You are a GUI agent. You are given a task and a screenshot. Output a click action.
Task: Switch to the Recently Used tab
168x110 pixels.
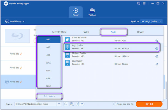click(59, 32)
